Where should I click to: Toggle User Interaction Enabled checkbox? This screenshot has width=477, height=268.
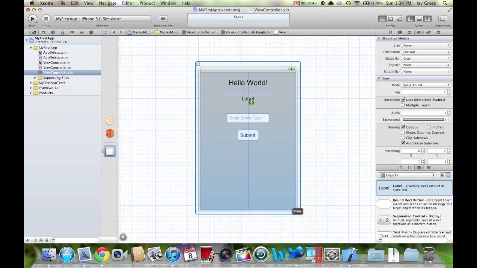[403, 100]
